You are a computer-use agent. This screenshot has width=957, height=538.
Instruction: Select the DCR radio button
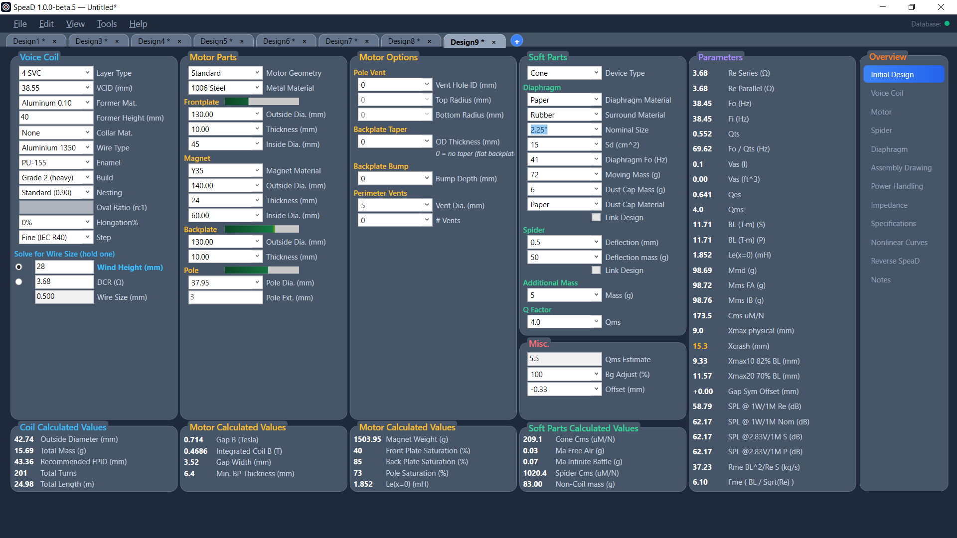(x=19, y=282)
